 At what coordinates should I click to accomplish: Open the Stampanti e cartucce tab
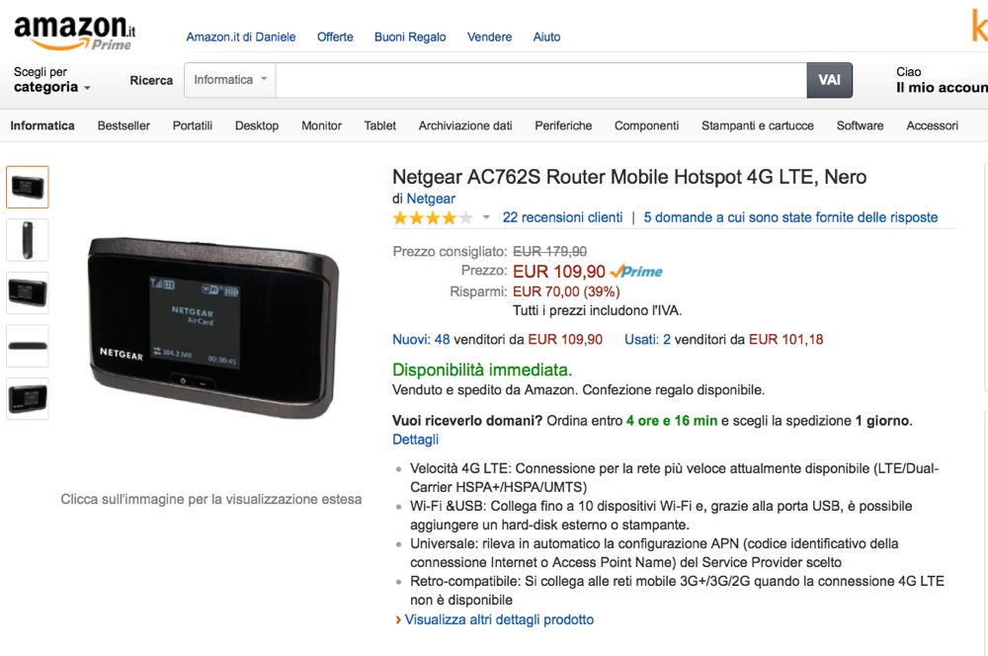(x=758, y=125)
